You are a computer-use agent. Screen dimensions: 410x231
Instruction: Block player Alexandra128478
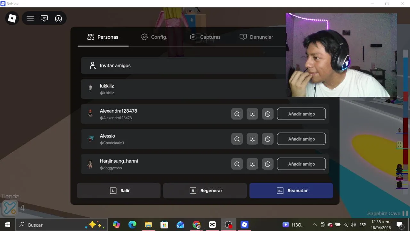pyautogui.click(x=268, y=114)
